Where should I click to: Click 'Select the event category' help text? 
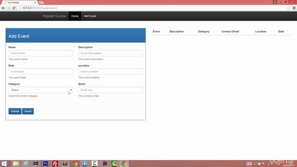23,96
